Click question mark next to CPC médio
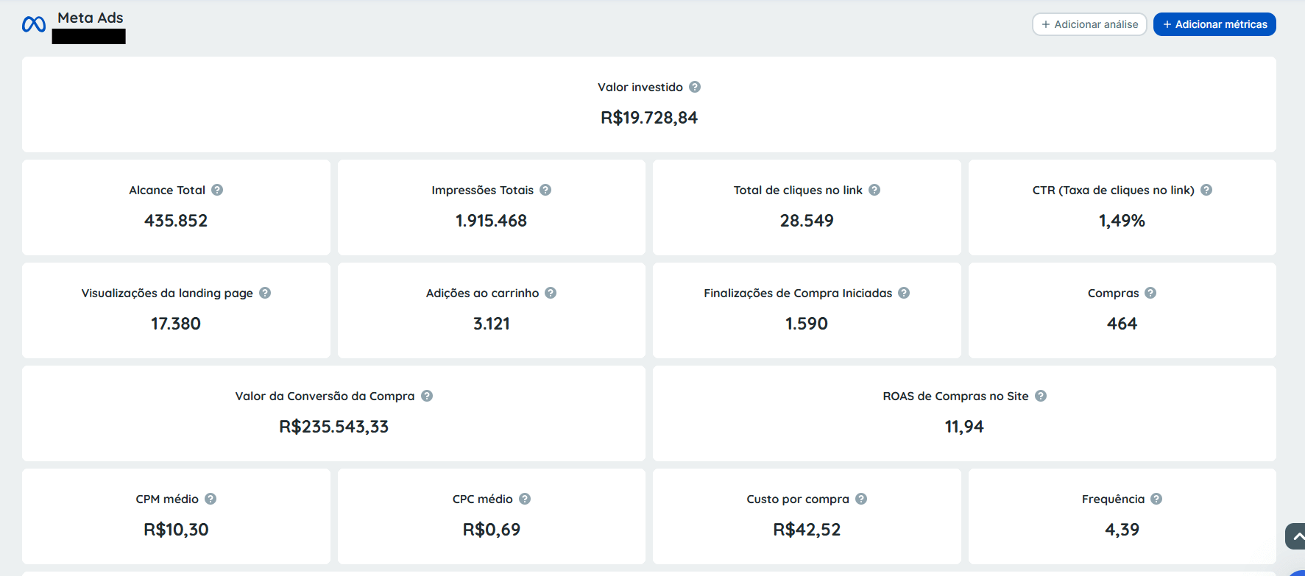This screenshot has height=576, width=1305. [x=525, y=499]
